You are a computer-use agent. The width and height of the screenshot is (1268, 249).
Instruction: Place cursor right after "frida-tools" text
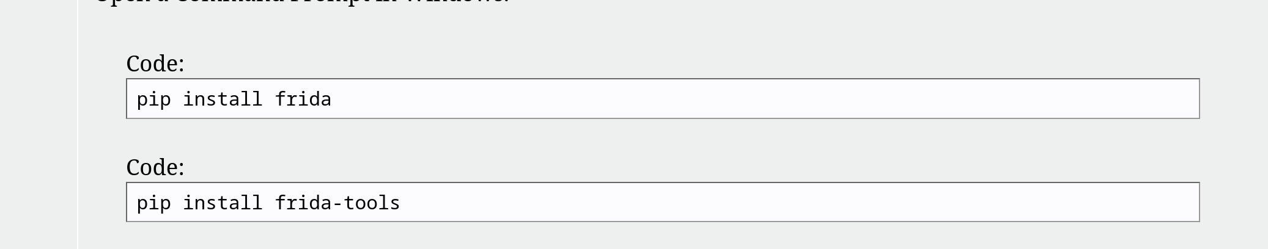(x=402, y=203)
